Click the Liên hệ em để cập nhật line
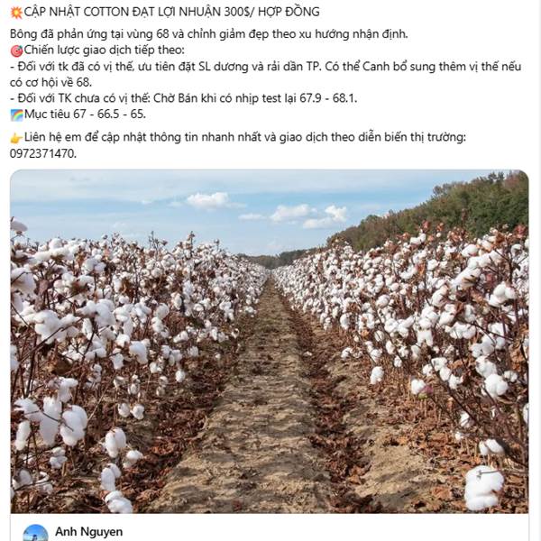This screenshot has height=541, width=541. 245,137
